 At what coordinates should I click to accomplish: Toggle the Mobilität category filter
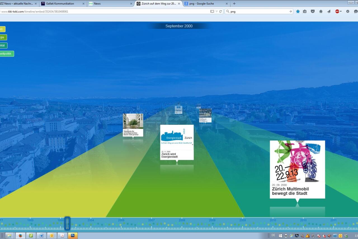[x=3, y=45]
